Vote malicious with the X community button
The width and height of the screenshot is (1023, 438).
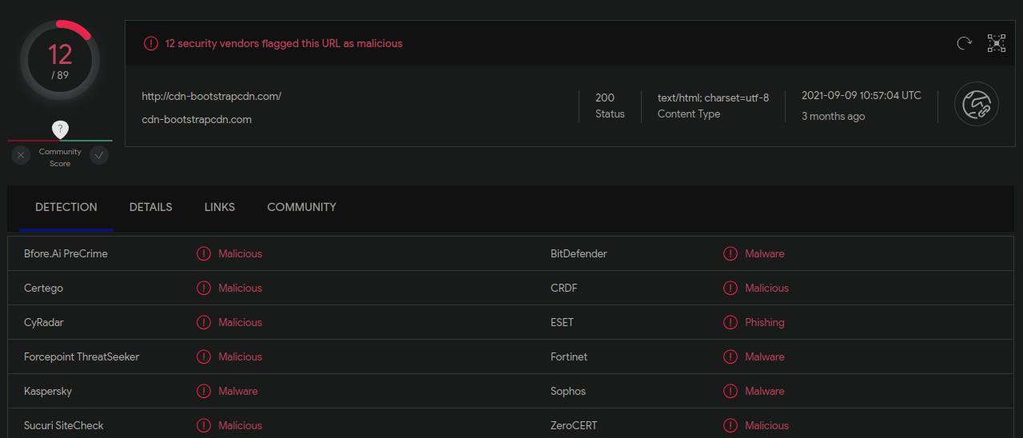(x=21, y=155)
